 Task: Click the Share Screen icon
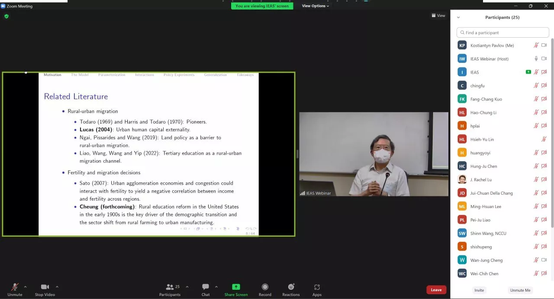click(x=236, y=287)
